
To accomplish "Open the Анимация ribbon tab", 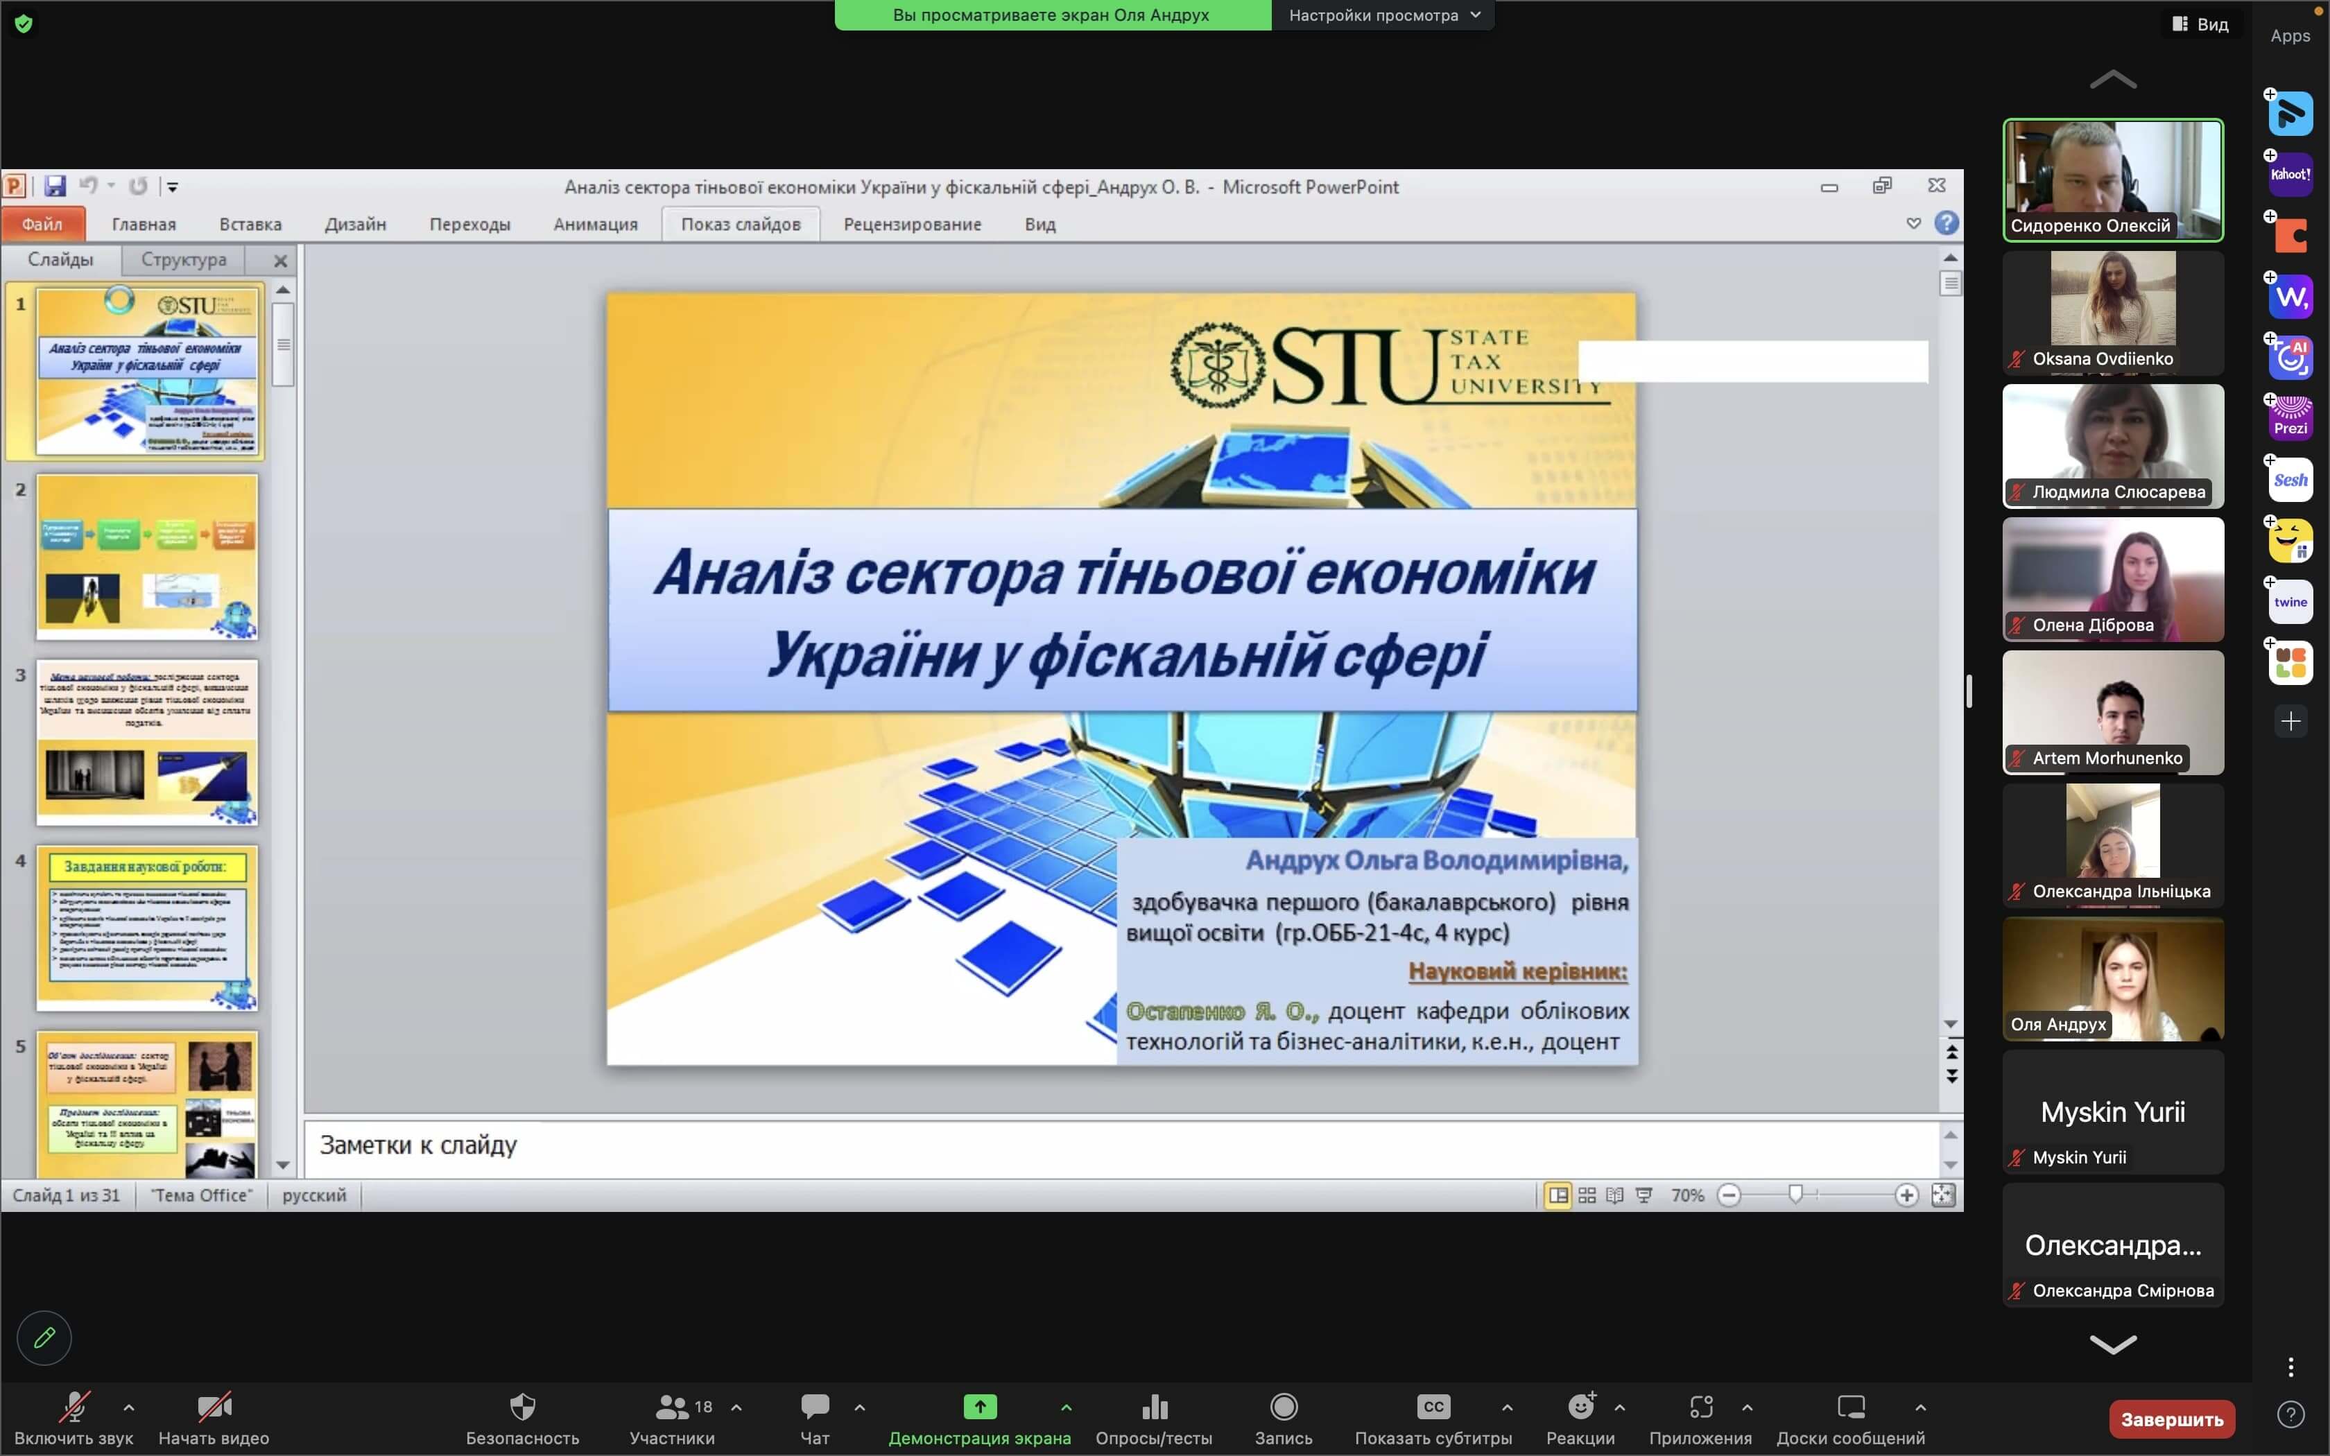I will click(x=595, y=223).
